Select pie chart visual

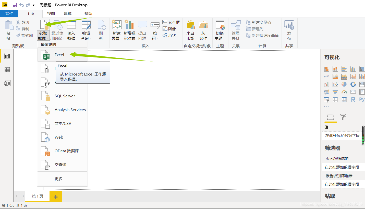tap(344, 84)
